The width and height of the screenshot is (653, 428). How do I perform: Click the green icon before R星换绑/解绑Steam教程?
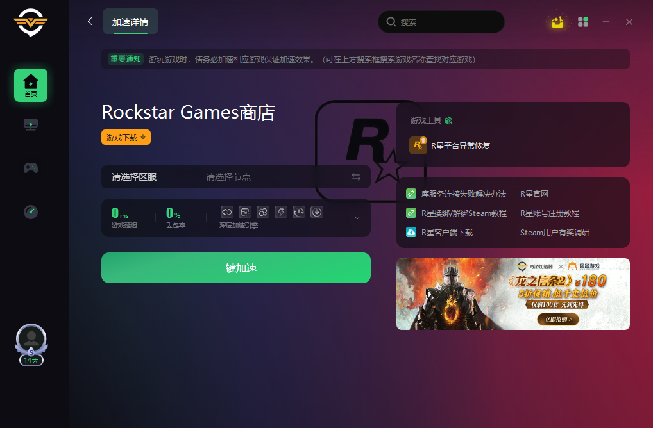(411, 213)
